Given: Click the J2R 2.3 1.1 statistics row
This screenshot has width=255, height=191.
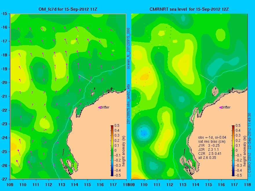Looking at the screenshot, I should tap(208, 149).
